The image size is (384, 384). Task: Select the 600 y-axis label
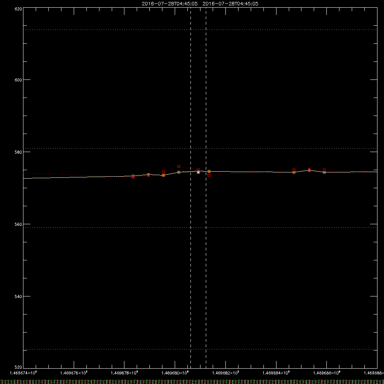pos(18,80)
